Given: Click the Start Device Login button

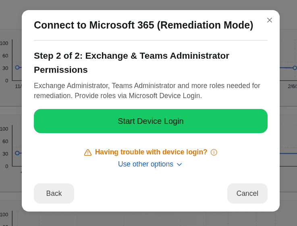Looking at the screenshot, I should 151,121.
